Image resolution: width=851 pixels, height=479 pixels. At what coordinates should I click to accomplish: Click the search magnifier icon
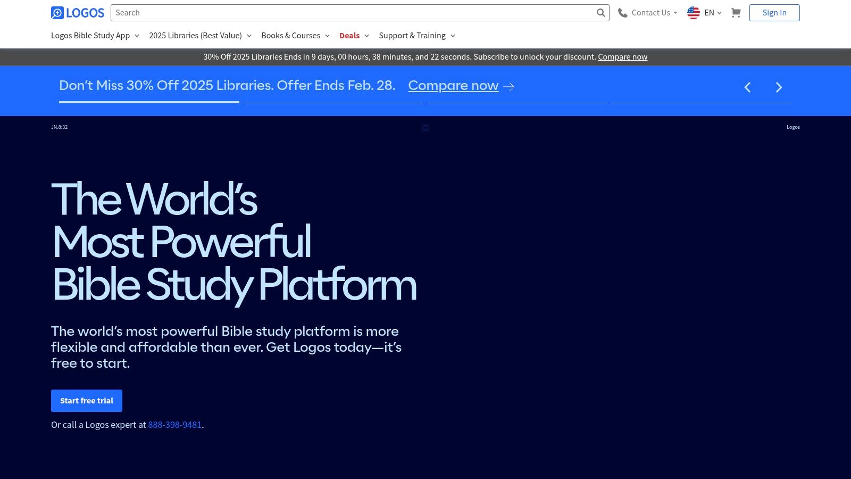pyautogui.click(x=600, y=13)
